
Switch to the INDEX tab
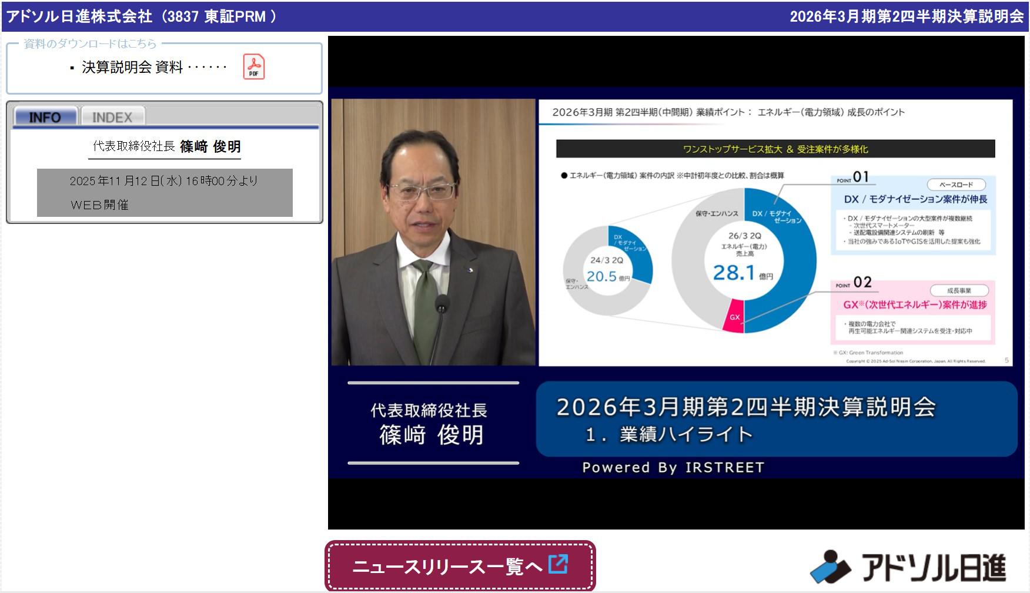(112, 116)
